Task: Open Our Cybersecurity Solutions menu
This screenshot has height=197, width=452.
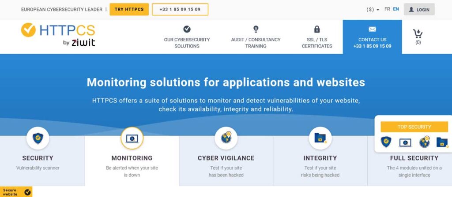Action: [187, 37]
